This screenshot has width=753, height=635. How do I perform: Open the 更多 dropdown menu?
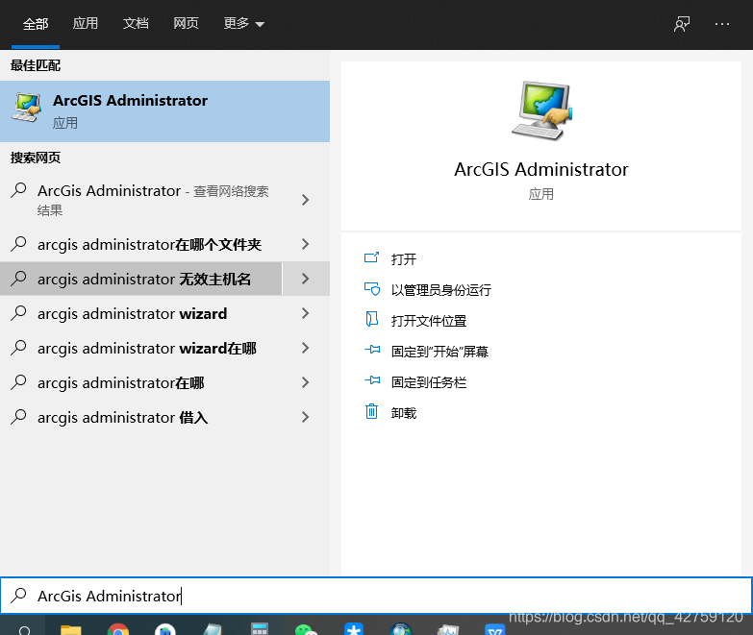[244, 23]
